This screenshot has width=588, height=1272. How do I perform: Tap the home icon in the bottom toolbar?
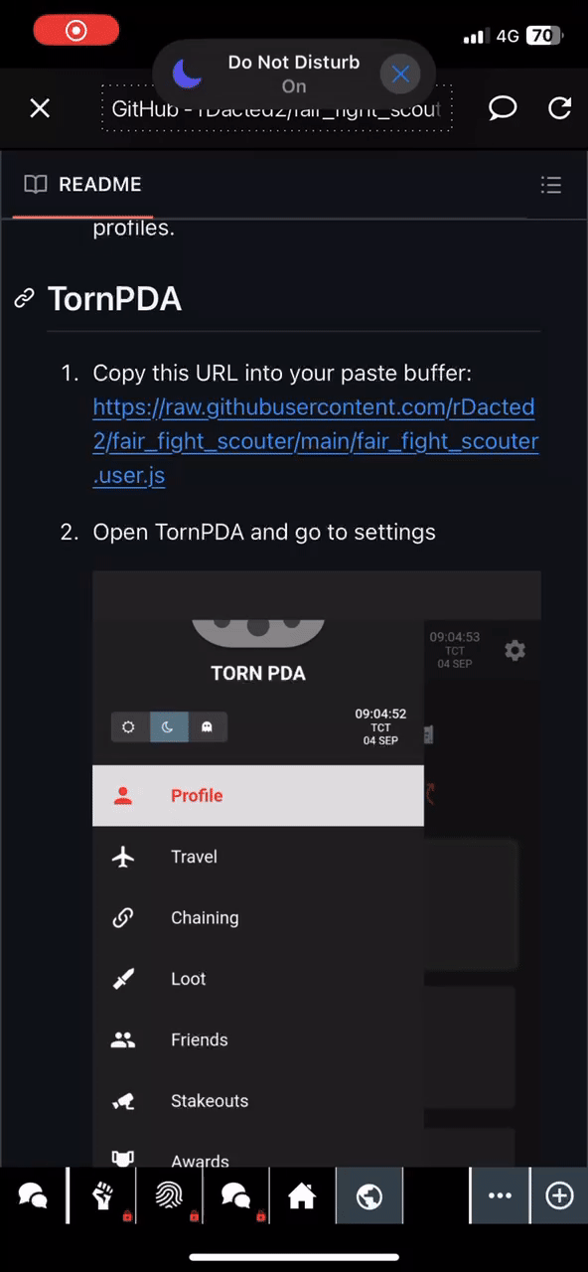tap(302, 1195)
